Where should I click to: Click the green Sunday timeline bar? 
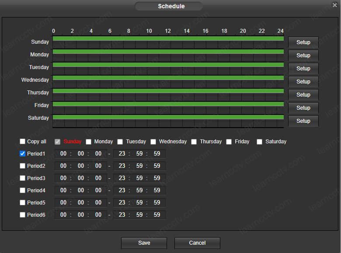(168, 38)
